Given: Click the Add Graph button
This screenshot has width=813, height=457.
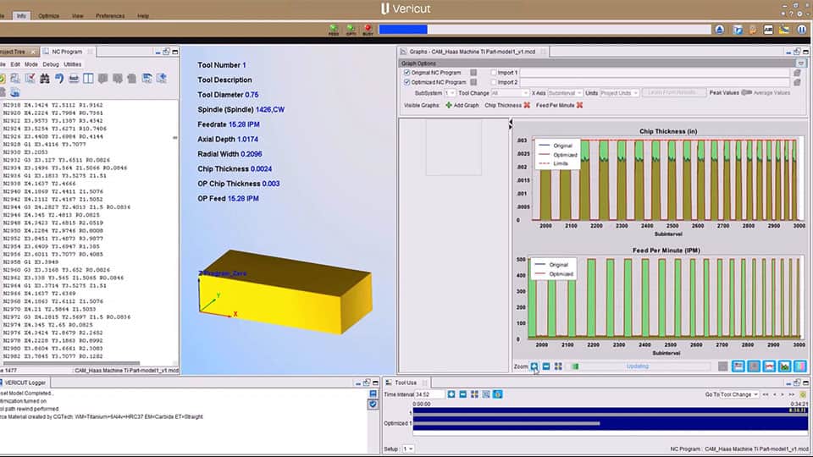Looking at the screenshot, I should (x=462, y=105).
